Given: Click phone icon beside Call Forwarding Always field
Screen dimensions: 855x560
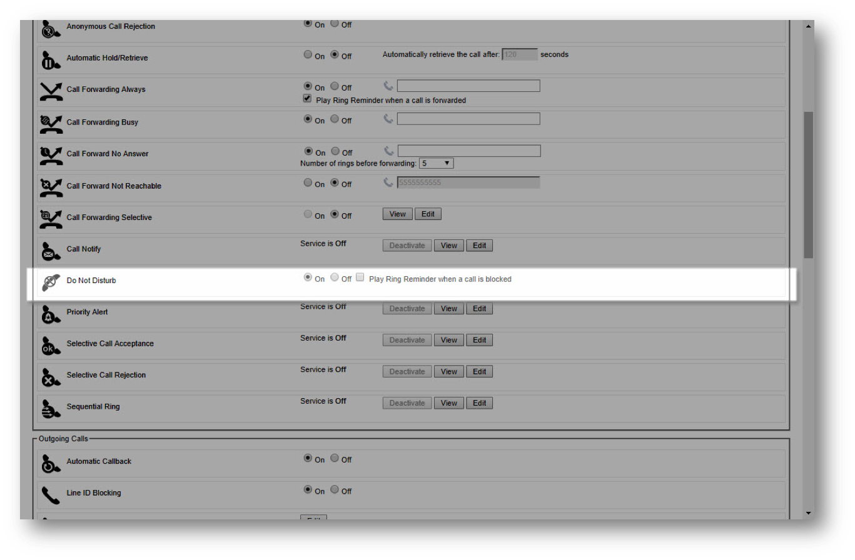Looking at the screenshot, I should pyautogui.click(x=388, y=86).
